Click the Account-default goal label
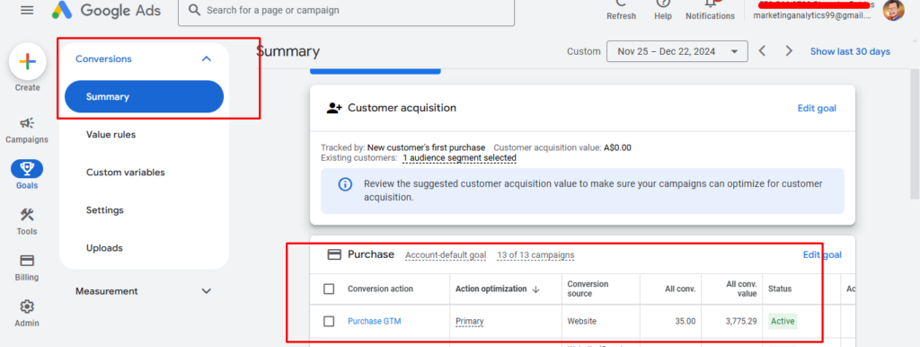 [446, 255]
